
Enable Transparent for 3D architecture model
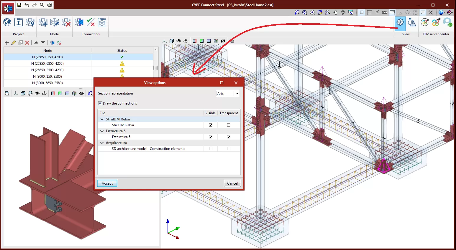tap(229, 149)
